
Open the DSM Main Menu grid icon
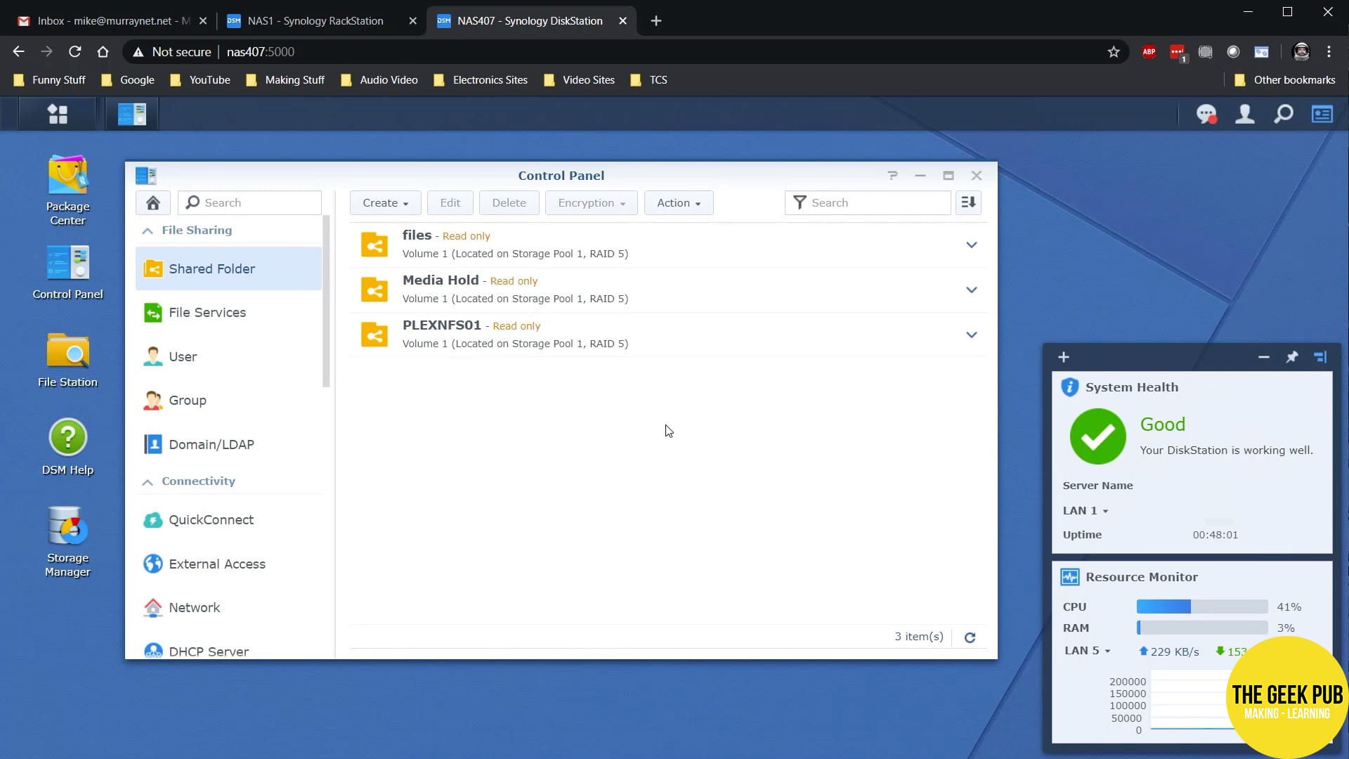coord(58,114)
